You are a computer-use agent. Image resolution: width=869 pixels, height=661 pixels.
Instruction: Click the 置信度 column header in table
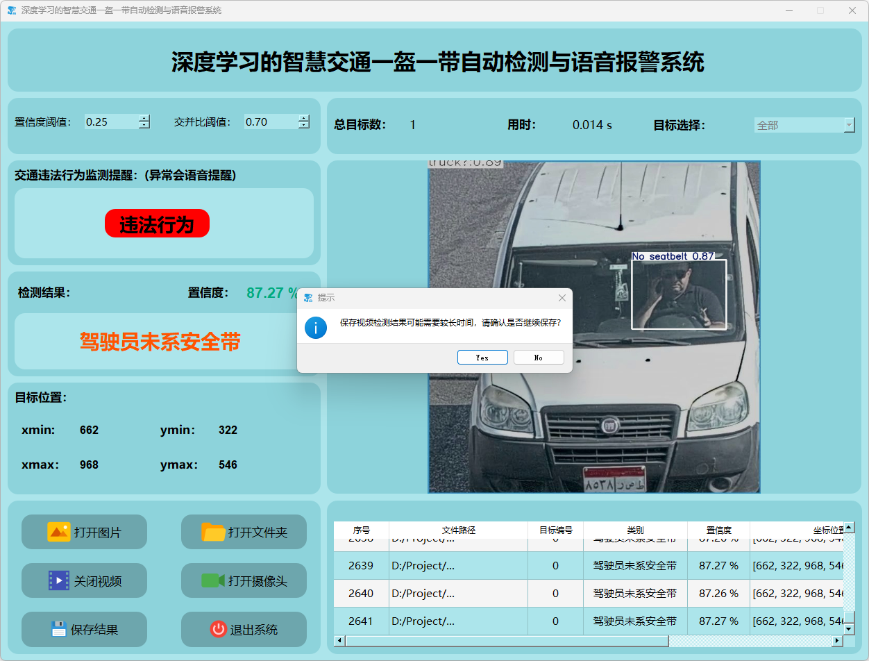click(718, 530)
